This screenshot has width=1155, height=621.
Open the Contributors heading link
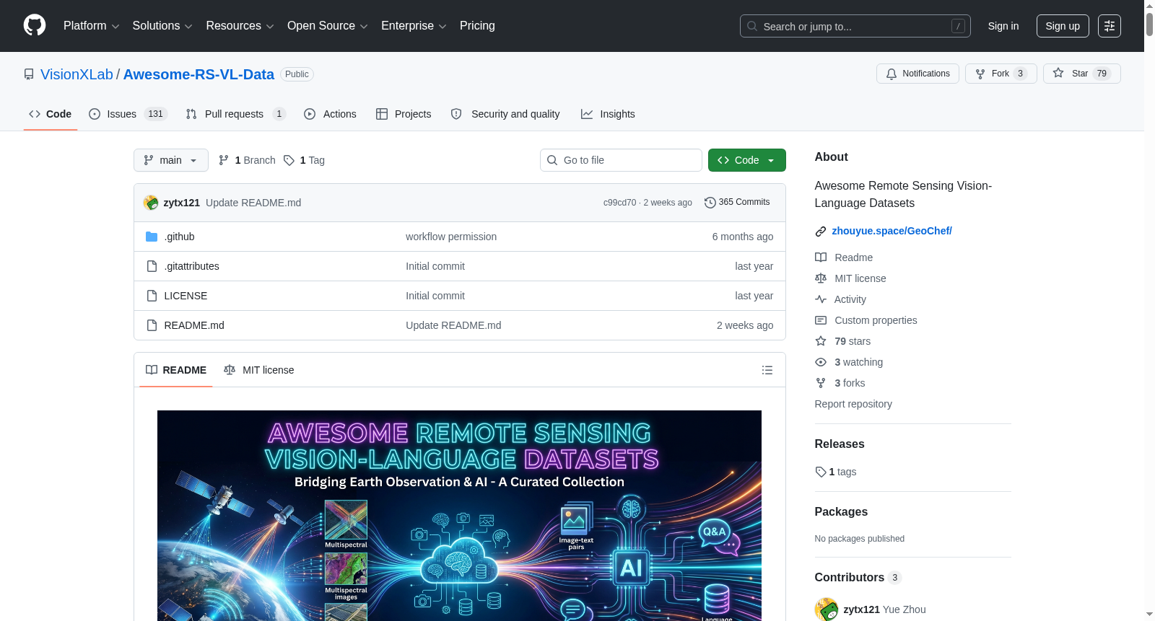tap(858, 578)
